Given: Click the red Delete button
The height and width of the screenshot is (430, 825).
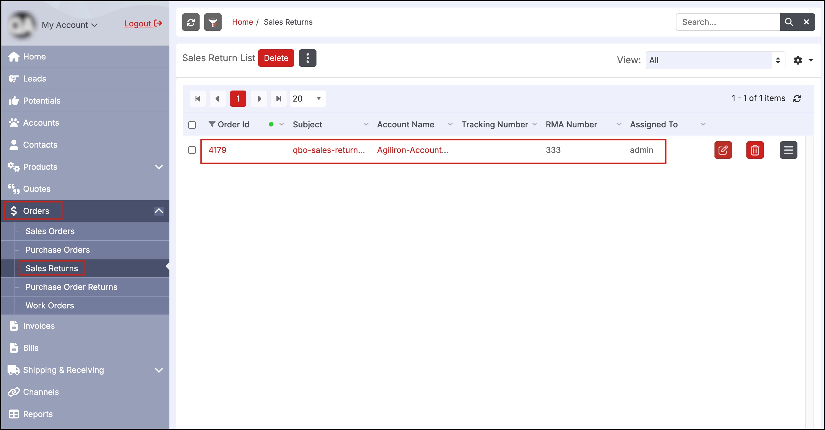Looking at the screenshot, I should click(x=276, y=58).
